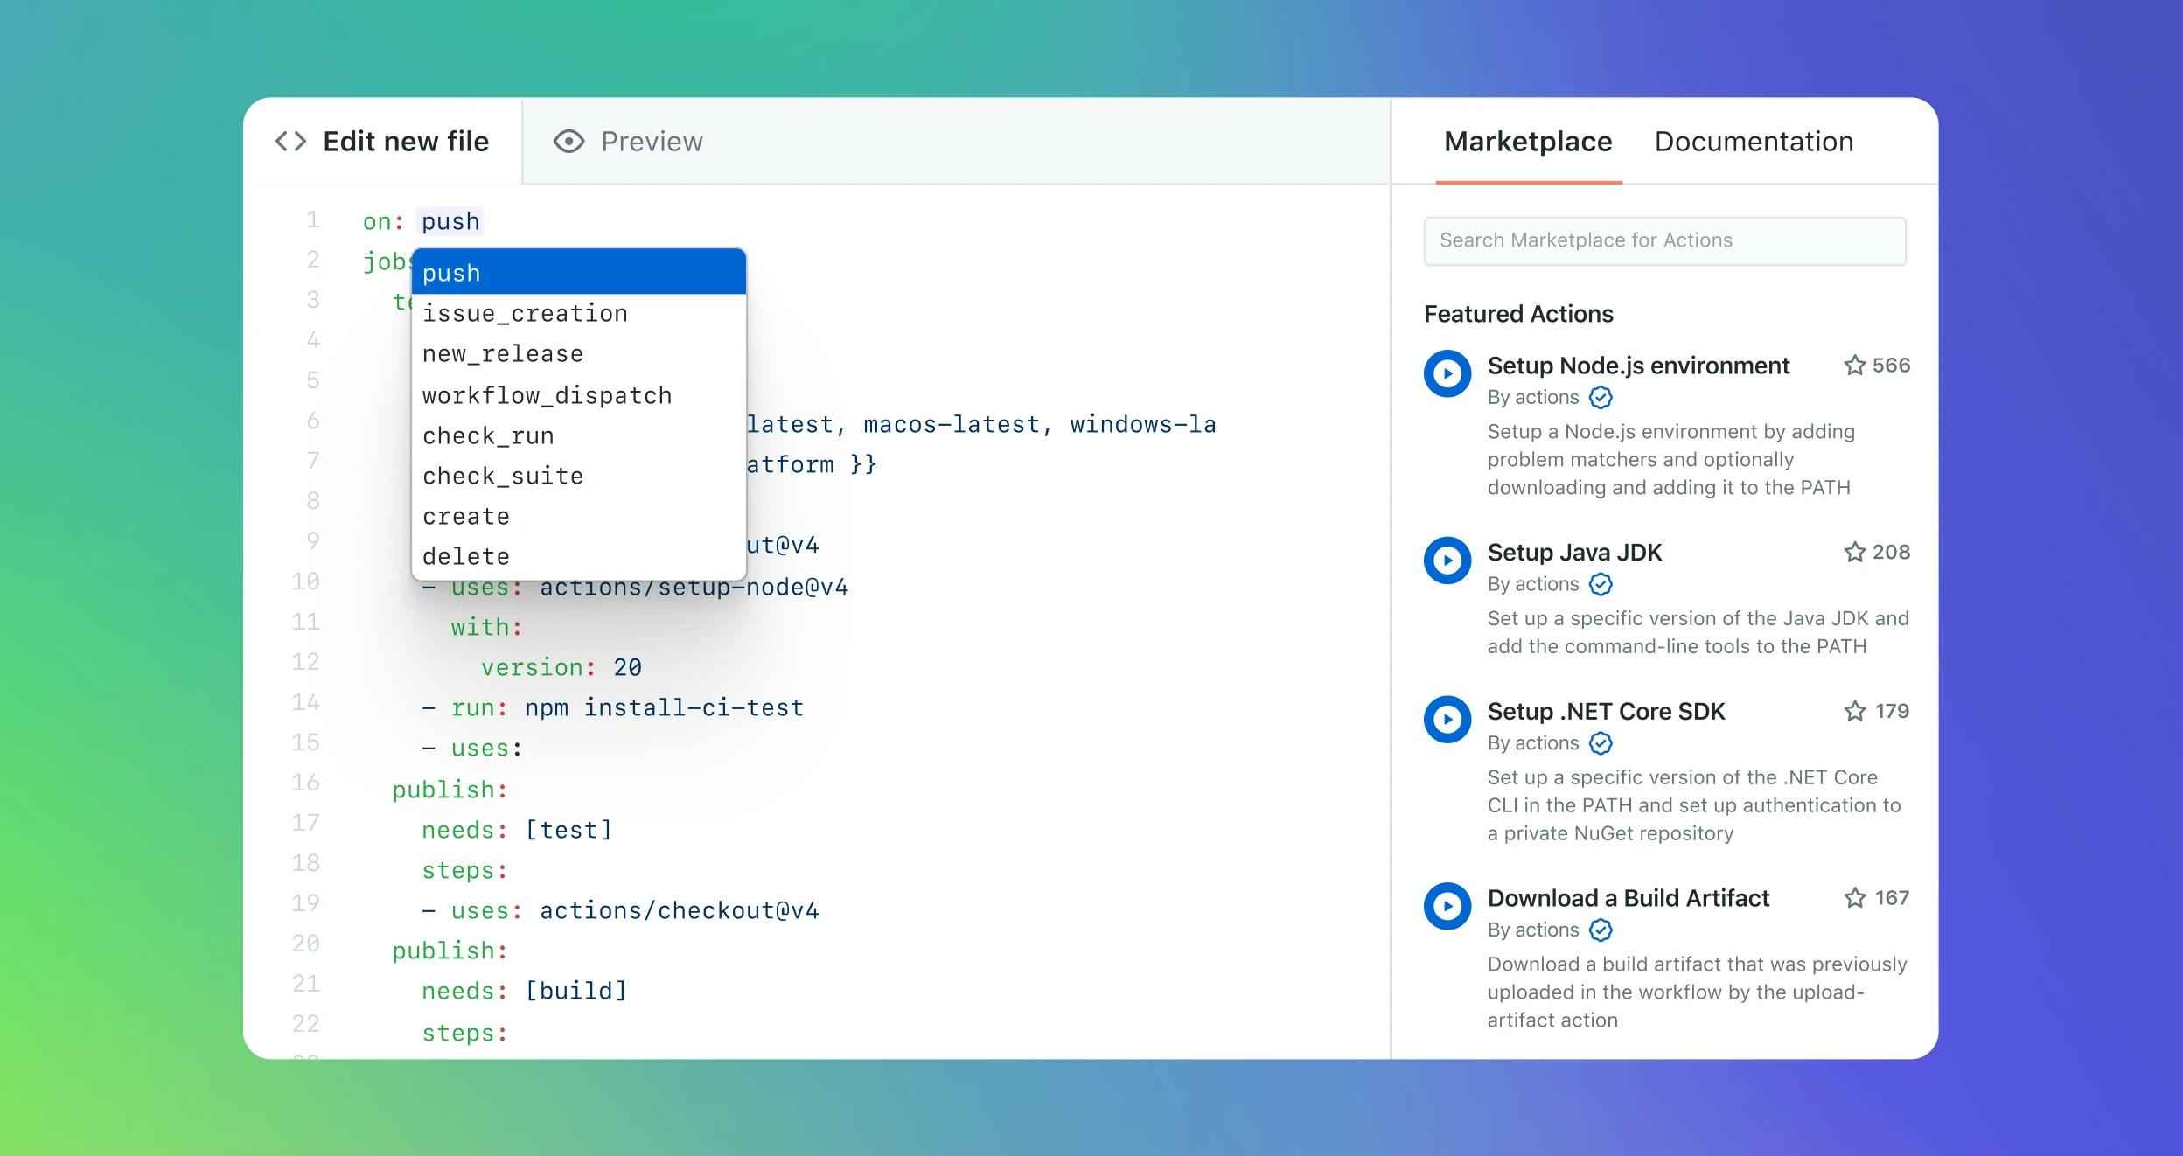The image size is (2183, 1156).
Task: Click the create trigger option
Action: pos(465,515)
